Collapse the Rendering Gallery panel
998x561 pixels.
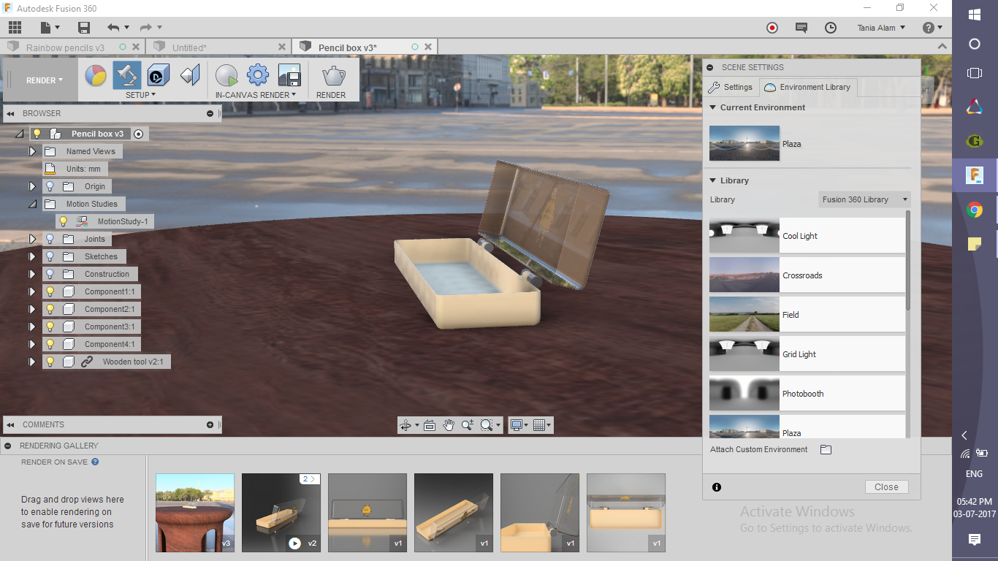8,446
